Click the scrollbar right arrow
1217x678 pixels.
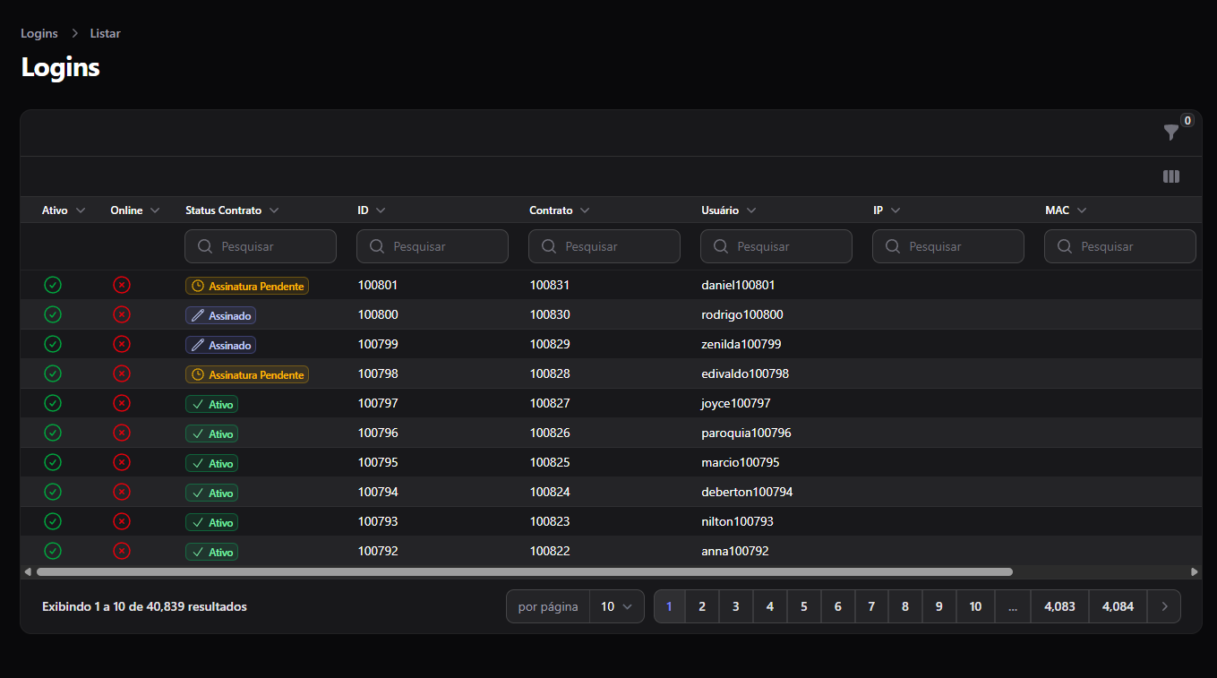point(1194,571)
